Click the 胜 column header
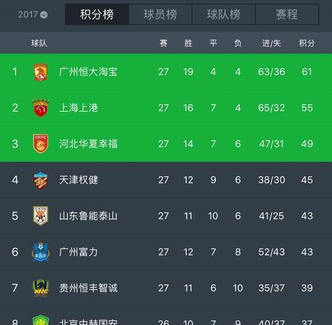 [x=188, y=43]
